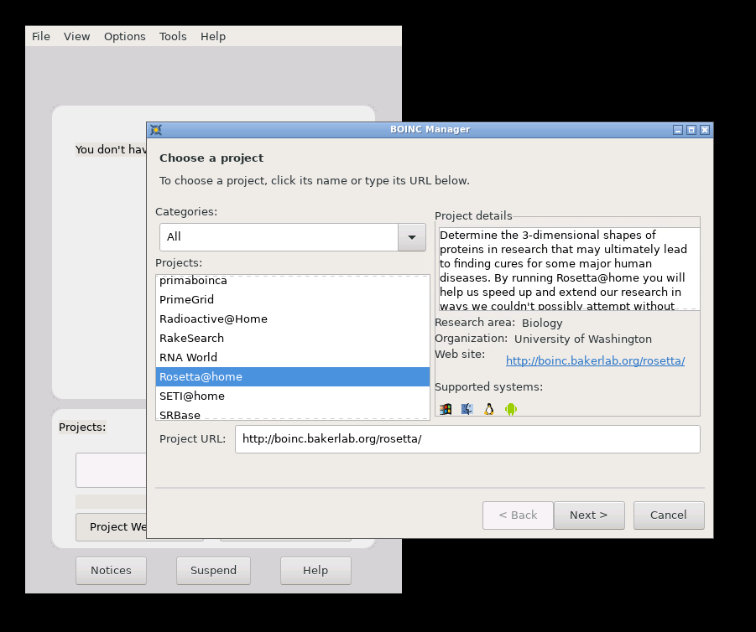Click the Notices button in main window
This screenshot has width=756, height=632.
(x=111, y=571)
